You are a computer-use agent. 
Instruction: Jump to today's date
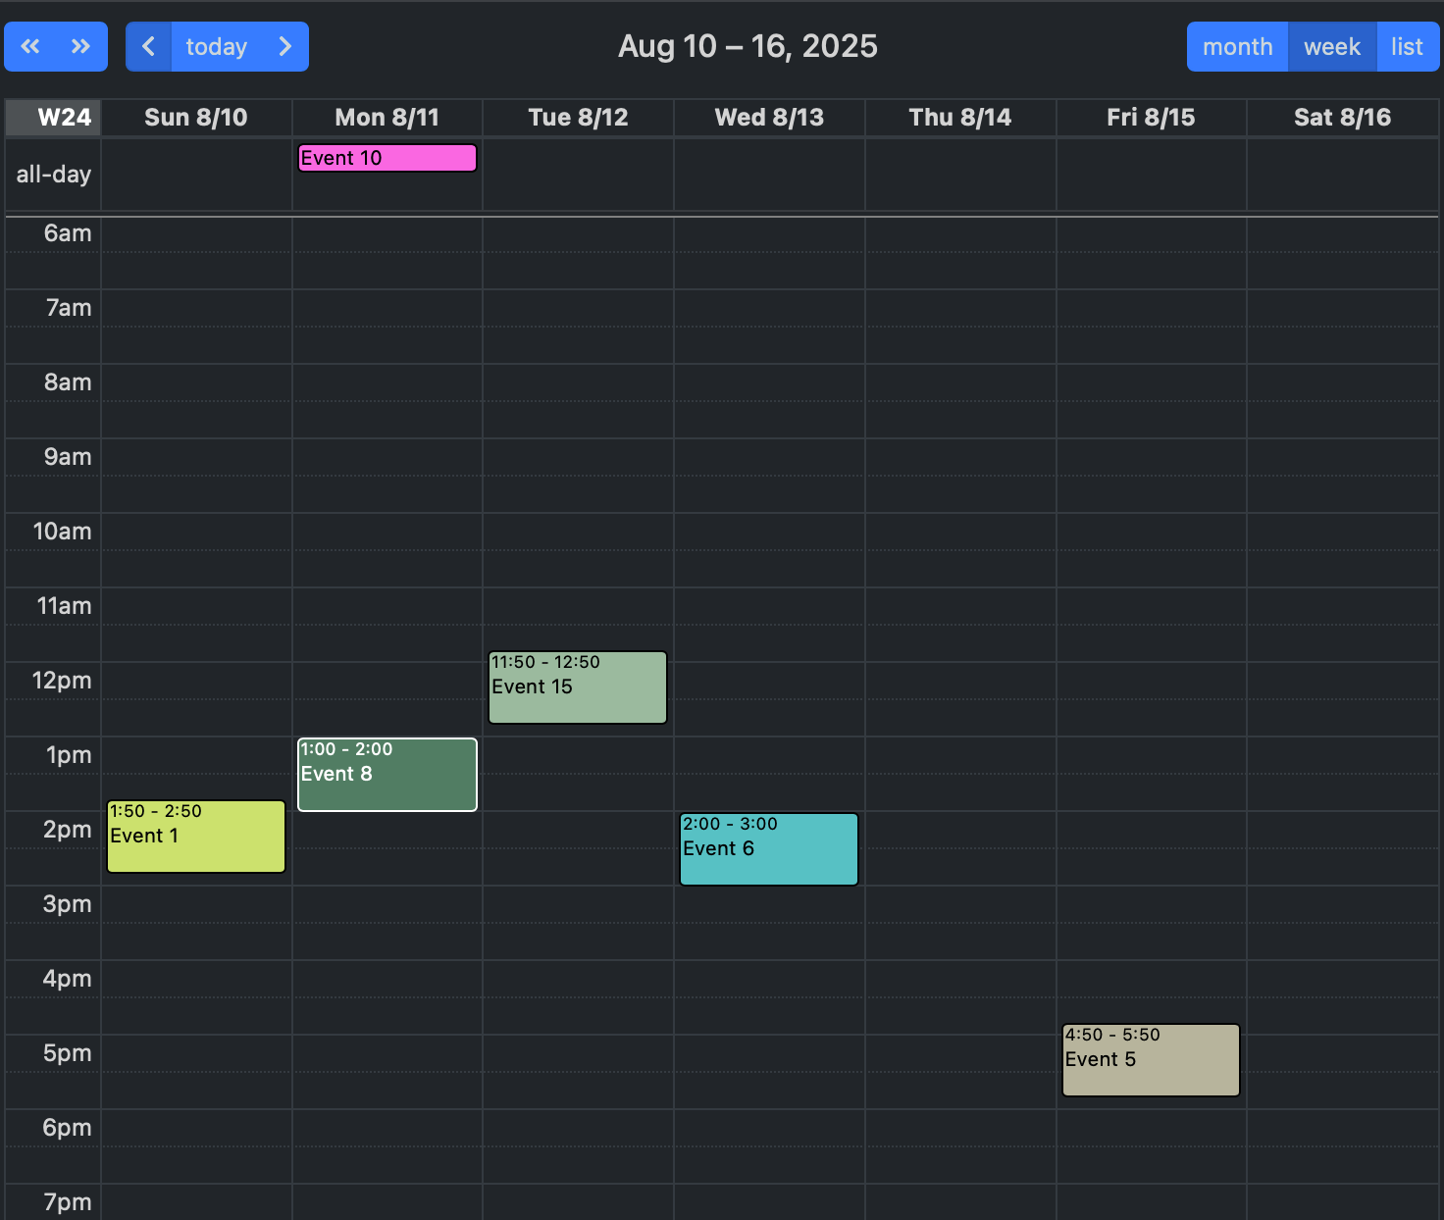point(217,46)
